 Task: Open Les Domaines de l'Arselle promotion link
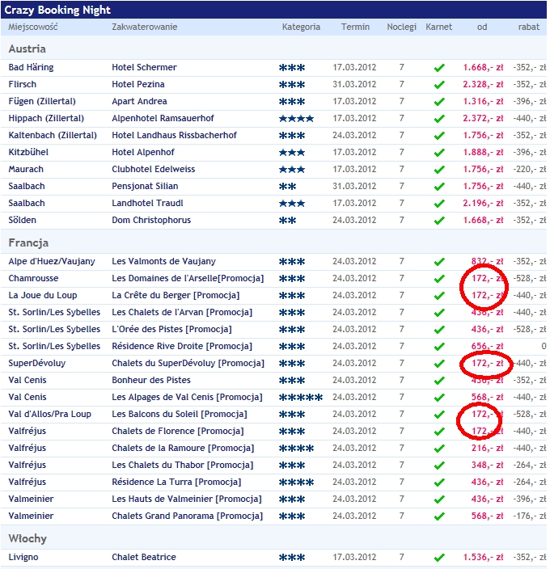tap(188, 278)
